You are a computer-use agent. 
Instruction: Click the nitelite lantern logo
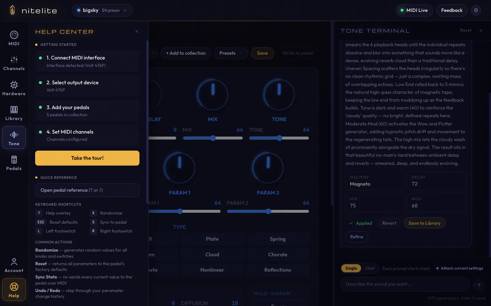tap(12, 10)
